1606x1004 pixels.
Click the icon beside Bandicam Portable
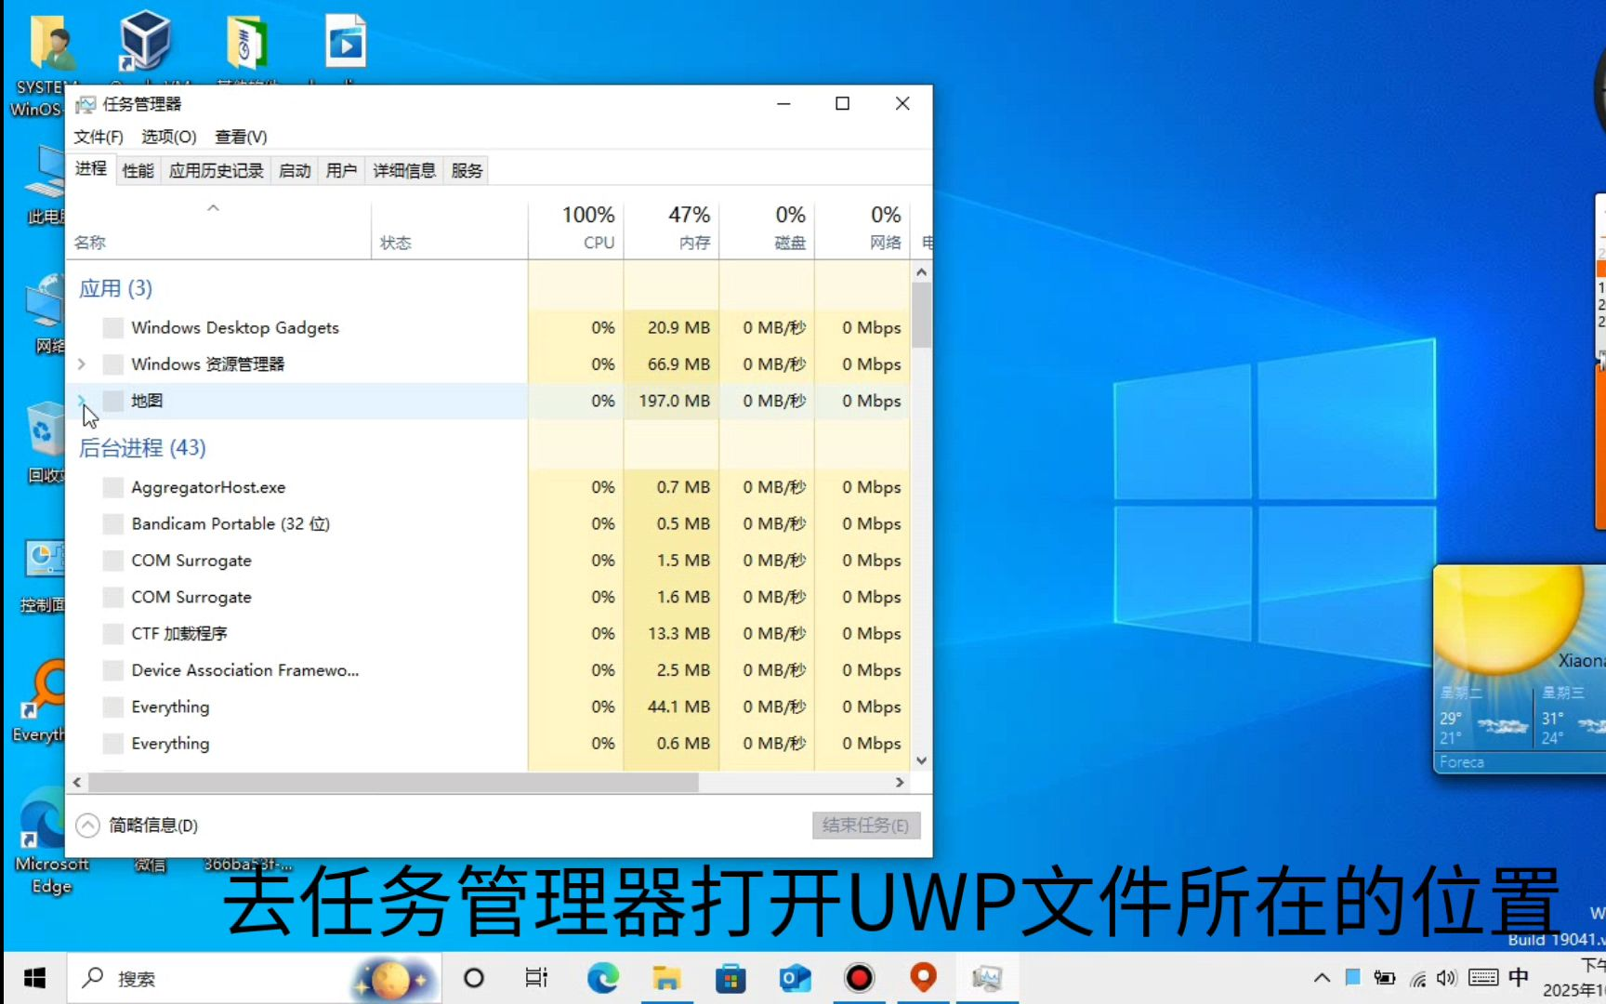tap(112, 523)
